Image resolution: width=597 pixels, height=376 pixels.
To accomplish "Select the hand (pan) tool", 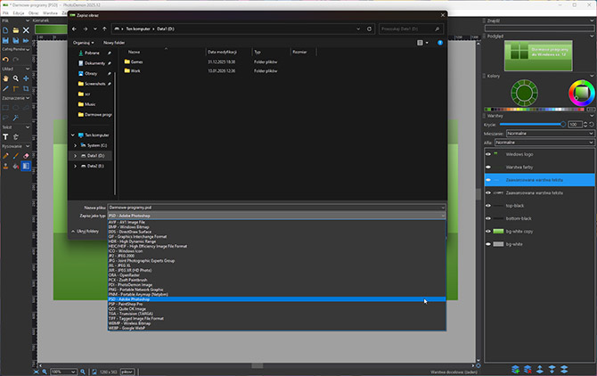I will pyautogui.click(x=5, y=78).
